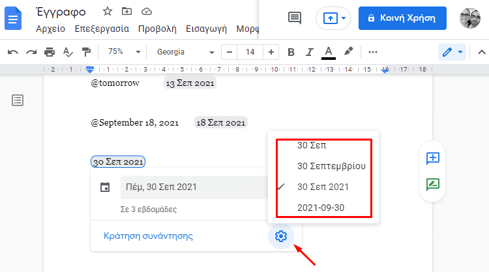The width and height of the screenshot is (489, 272).
Task: Click the undo arrow icon
Action: [13, 52]
